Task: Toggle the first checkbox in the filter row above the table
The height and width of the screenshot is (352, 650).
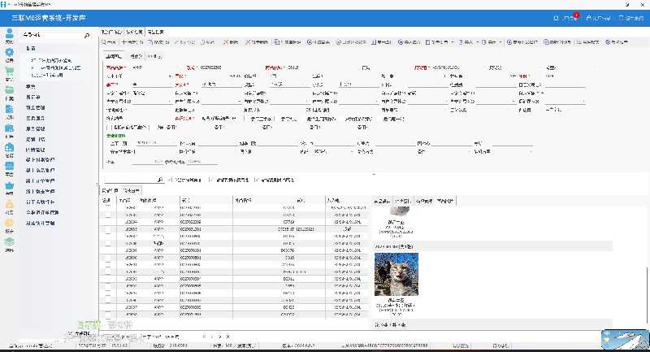Action: 171,179
